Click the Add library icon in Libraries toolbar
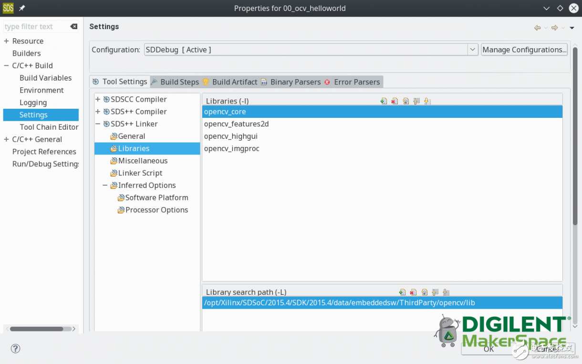The height and width of the screenshot is (364, 582). coord(384,101)
